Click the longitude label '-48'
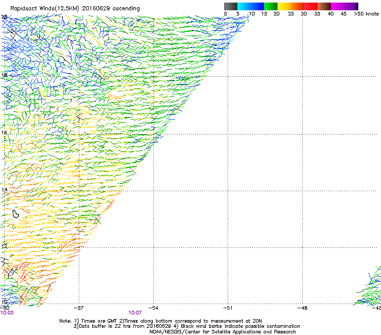381x335 pixels. coord(302,308)
